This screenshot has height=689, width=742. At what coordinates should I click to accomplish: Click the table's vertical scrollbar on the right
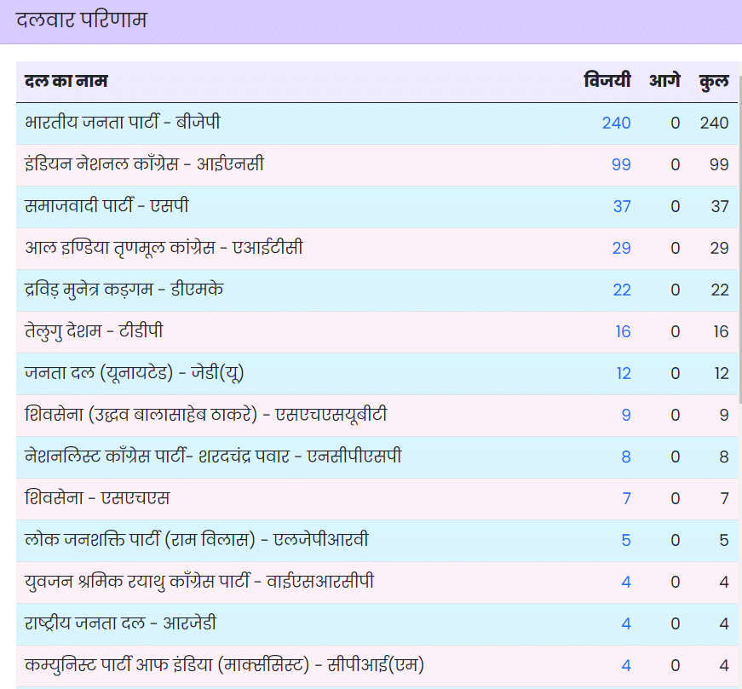click(739, 256)
